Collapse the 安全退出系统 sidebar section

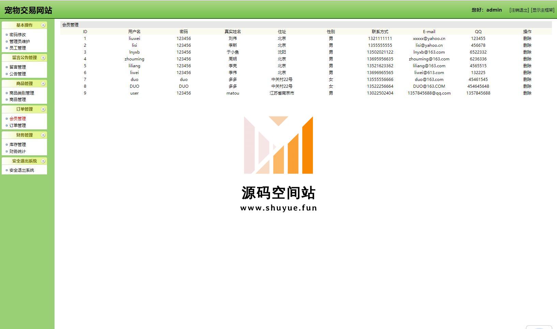click(43, 161)
